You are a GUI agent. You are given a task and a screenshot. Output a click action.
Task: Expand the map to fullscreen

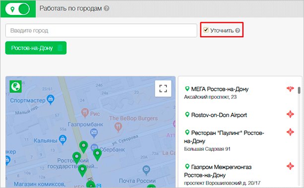(x=163, y=88)
